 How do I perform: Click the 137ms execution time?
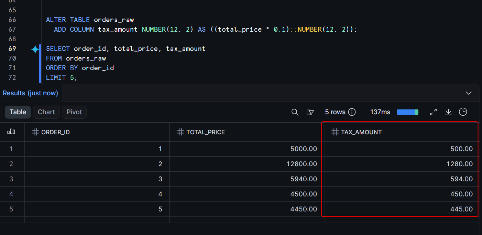(x=380, y=112)
